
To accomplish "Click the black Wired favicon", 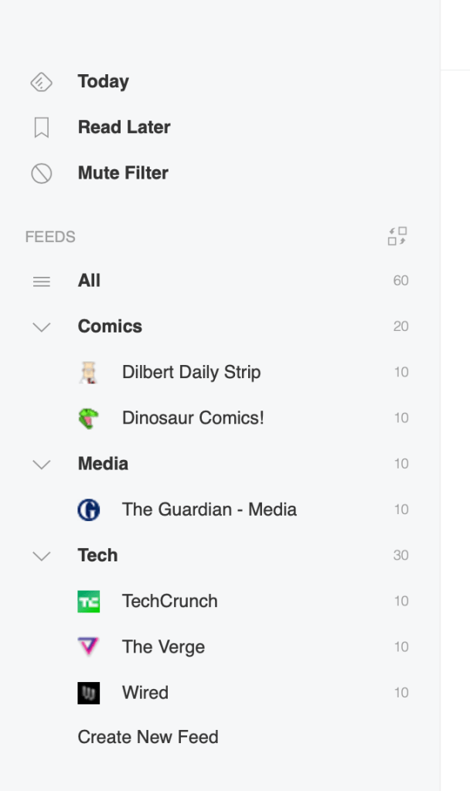I will pos(89,693).
